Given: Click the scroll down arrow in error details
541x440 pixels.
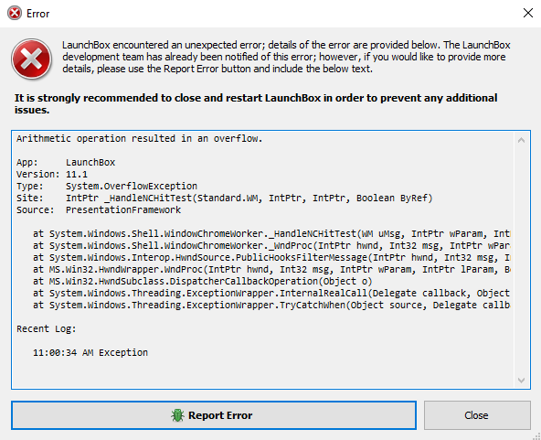Looking at the screenshot, I should pos(521,380).
